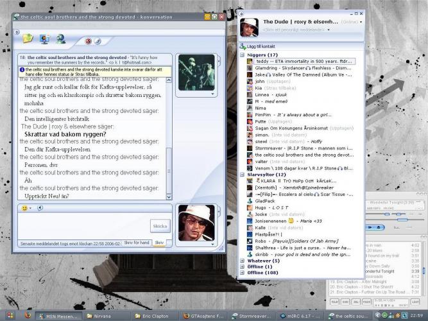Click The Dude's display picture in contact list

pyautogui.click(x=248, y=26)
